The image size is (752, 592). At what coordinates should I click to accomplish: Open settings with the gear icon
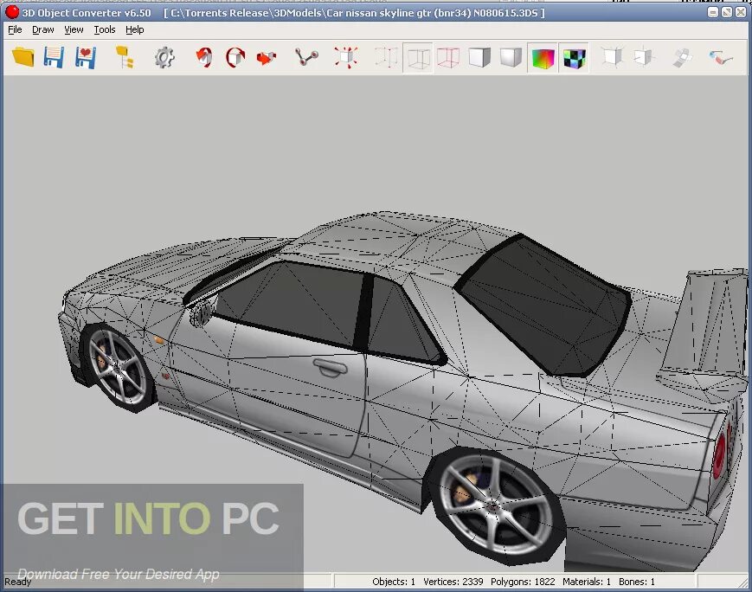[x=164, y=58]
